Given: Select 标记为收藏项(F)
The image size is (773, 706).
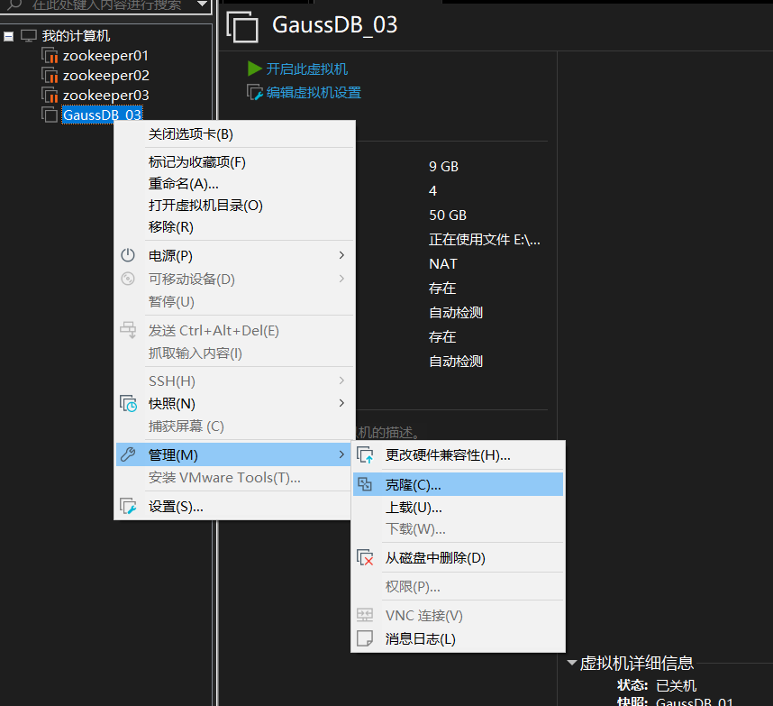Looking at the screenshot, I should (232, 161).
